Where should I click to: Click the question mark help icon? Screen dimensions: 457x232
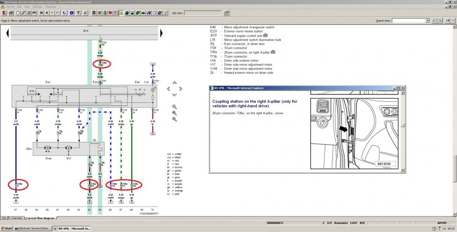(79, 13)
